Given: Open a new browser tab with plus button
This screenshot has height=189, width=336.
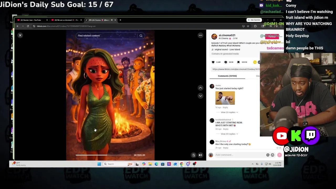Looking at the screenshot, I should [120, 20].
